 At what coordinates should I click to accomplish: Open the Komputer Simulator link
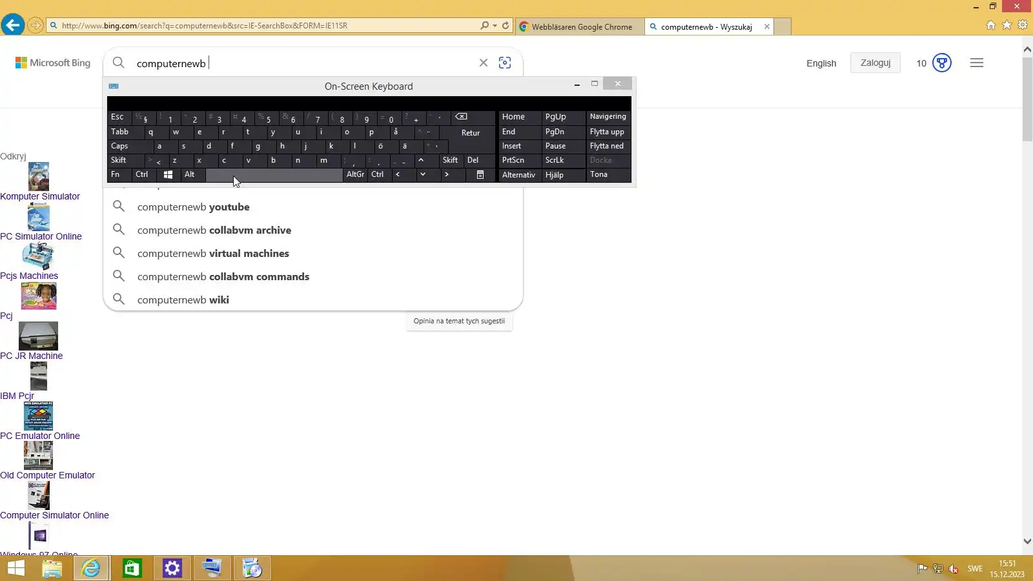pyautogui.click(x=40, y=196)
